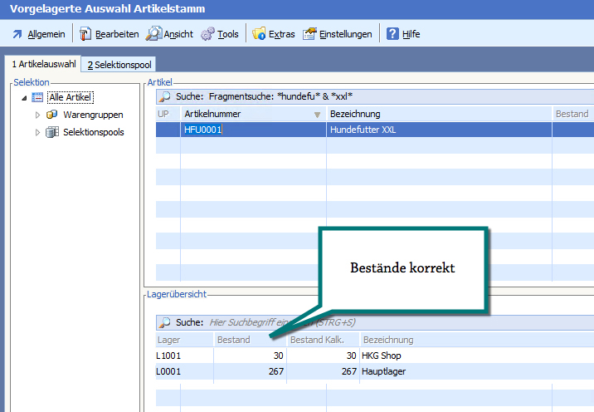This screenshot has height=412, width=594.
Task: Expand the Selektionspools tree node
Action: pyautogui.click(x=37, y=132)
